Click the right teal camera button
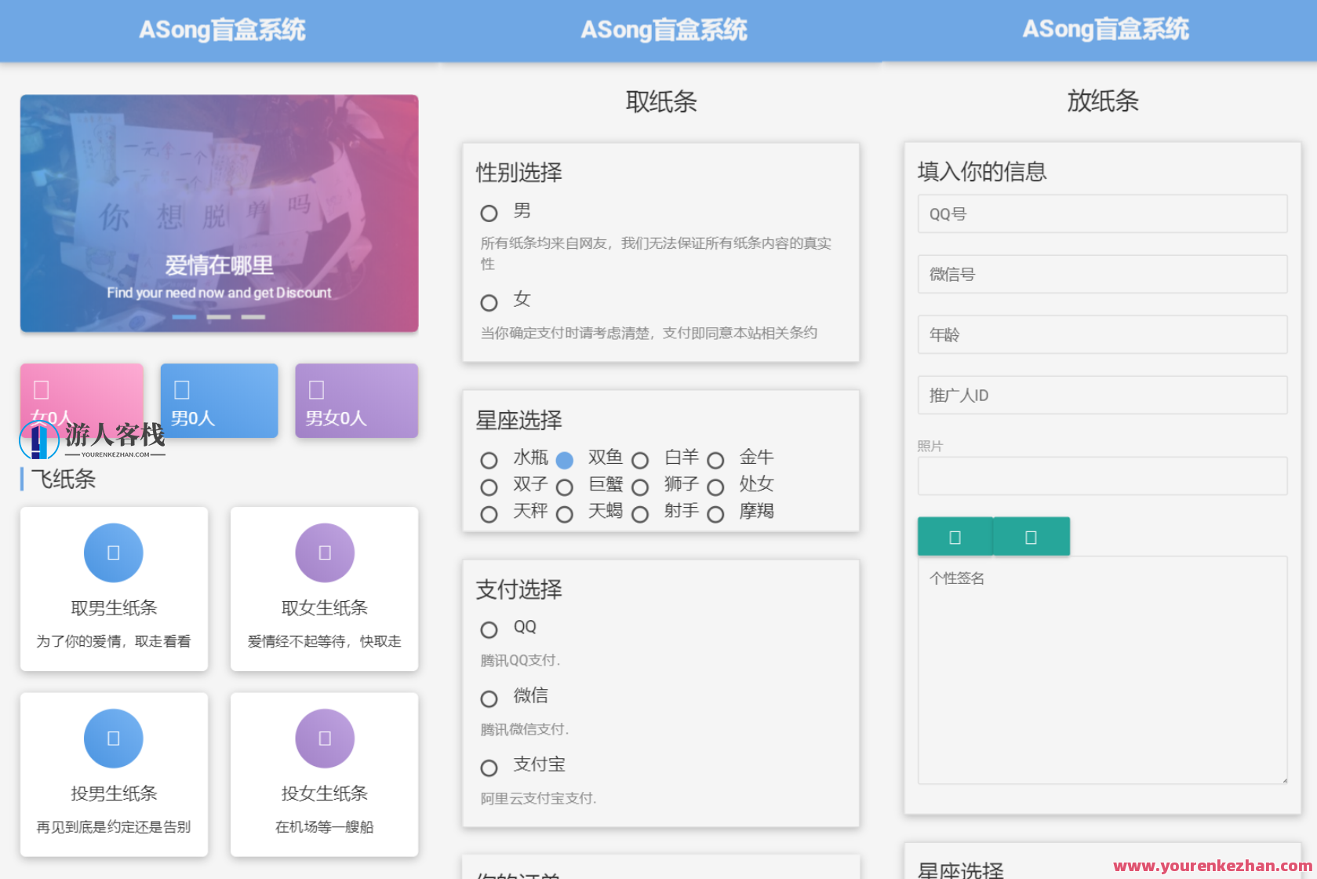The image size is (1317, 879). coord(1031,536)
